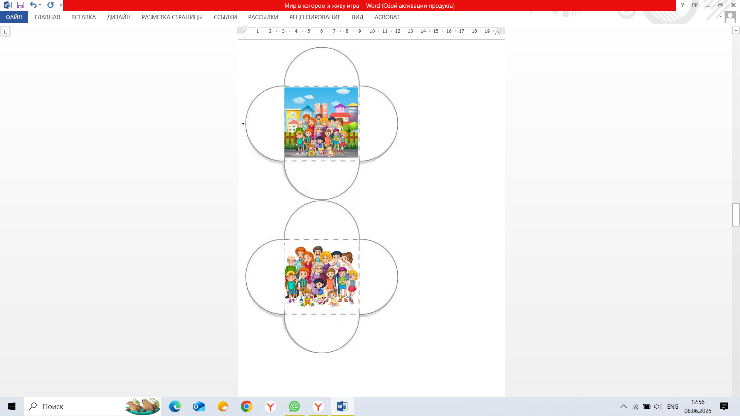Switch input language ENG indicator
Viewport: 740px width, 416px height.
pyautogui.click(x=673, y=406)
